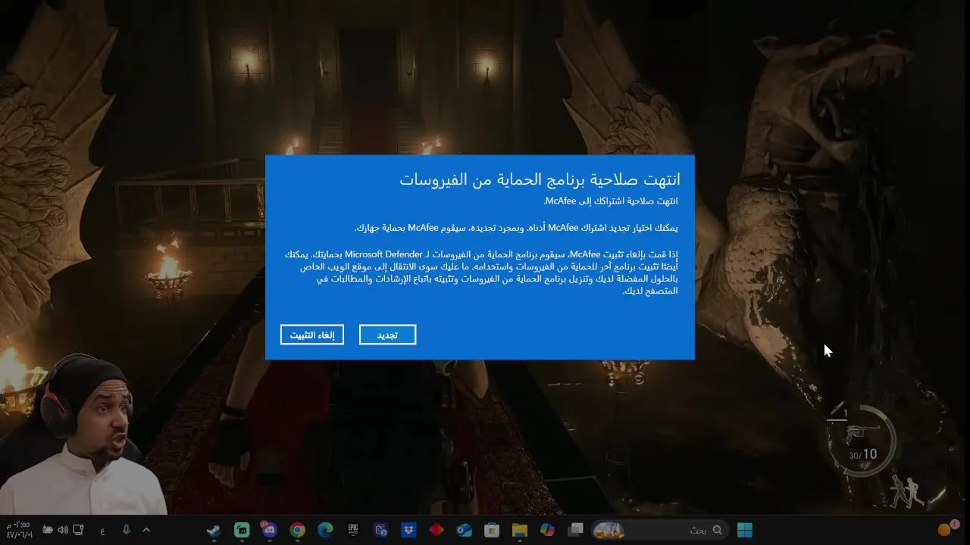Viewport: 970px width, 545px height.
Task: Open Discord from the taskbar
Action: (270, 530)
